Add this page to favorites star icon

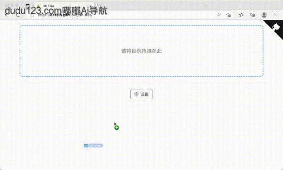click(229, 15)
